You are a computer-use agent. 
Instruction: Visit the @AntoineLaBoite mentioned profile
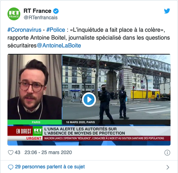pyautogui.click(x=59, y=46)
